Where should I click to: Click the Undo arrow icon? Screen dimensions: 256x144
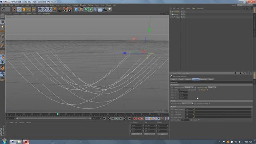(4, 9)
